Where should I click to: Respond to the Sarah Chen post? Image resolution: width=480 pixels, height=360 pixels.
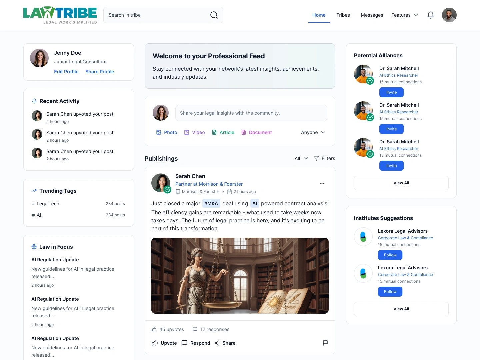click(196, 343)
